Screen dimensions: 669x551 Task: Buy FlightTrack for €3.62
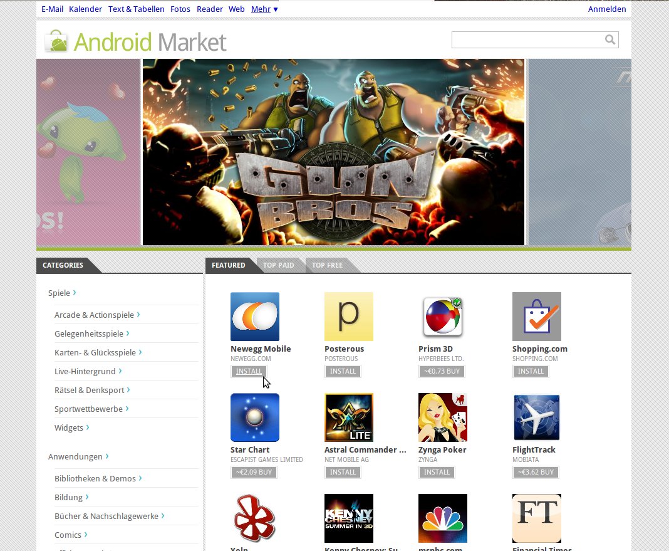(536, 472)
